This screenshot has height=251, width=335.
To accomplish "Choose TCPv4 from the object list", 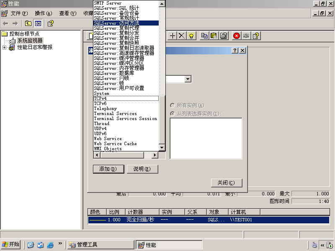I will click(126, 98).
